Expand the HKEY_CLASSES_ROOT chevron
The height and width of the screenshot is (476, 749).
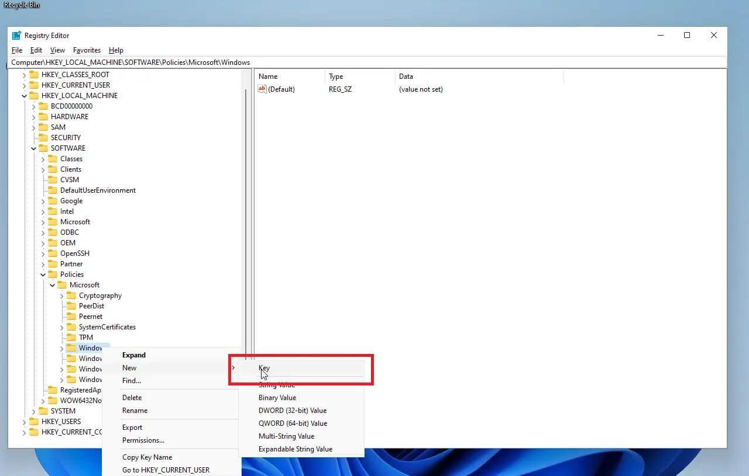click(23, 74)
